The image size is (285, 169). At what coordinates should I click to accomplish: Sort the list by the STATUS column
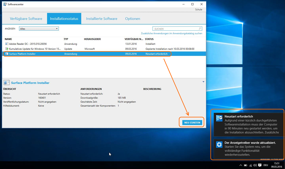[x=149, y=39]
